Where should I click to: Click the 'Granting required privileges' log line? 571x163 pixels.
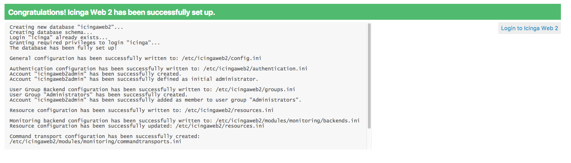(x=85, y=43)
